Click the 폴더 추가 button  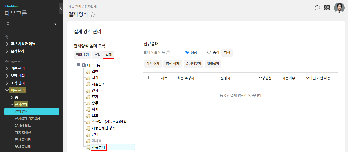pos(82,55)
